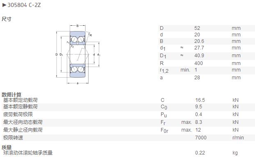255x159 pixels.
Task: Select the radius R value 400
Action: coord(198,63)
